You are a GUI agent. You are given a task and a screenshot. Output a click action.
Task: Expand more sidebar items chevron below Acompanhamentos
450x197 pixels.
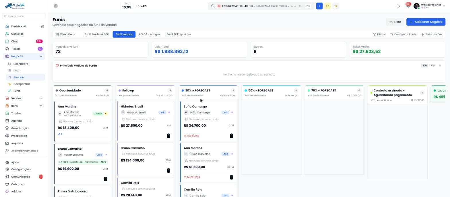(24, 153)
